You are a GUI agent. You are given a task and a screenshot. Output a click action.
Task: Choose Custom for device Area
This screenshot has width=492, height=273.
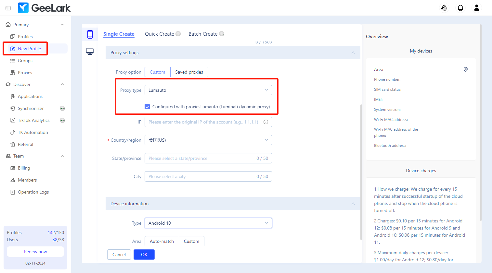(x=191, y=241)
